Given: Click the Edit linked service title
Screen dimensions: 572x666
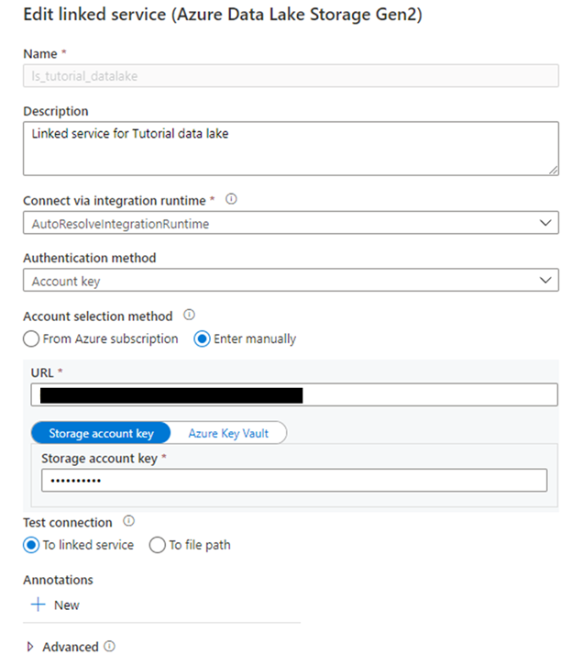Looking at the screenshot, I should click(x=223, y=14).
